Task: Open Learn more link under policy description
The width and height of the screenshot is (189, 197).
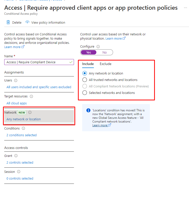Action: tap(12, 47)
